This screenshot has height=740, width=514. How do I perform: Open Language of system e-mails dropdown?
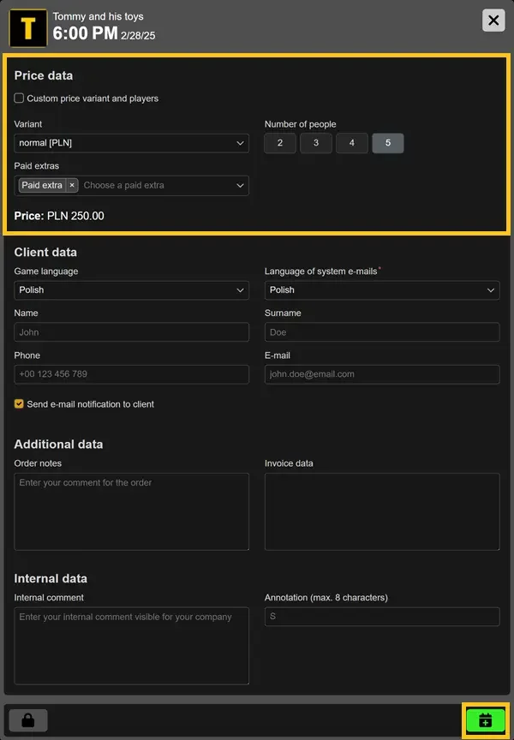[x=382, y=290]
